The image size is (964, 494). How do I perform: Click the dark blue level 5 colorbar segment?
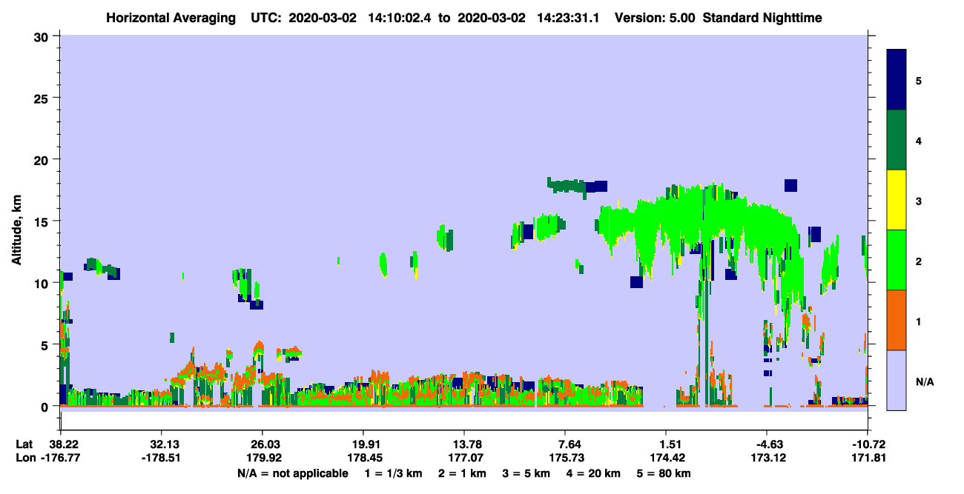pos(897,80)
